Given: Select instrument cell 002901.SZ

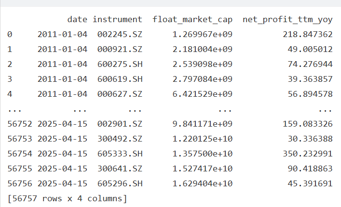Looking at the screenshot, I should tap(120, 124).
